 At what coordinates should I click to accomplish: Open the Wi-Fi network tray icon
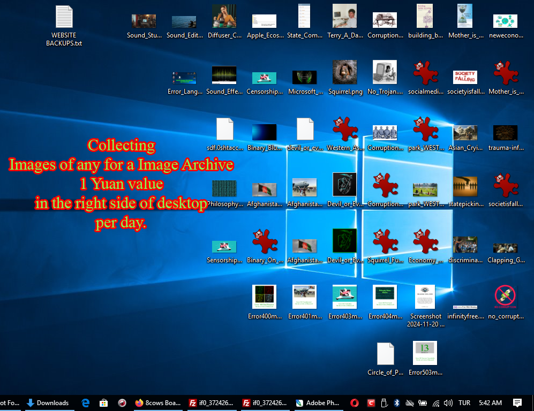pyautogui.click(x=436, y=403)
